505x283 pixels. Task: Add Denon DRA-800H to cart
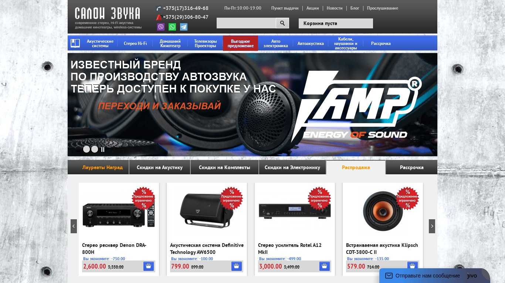149,266
